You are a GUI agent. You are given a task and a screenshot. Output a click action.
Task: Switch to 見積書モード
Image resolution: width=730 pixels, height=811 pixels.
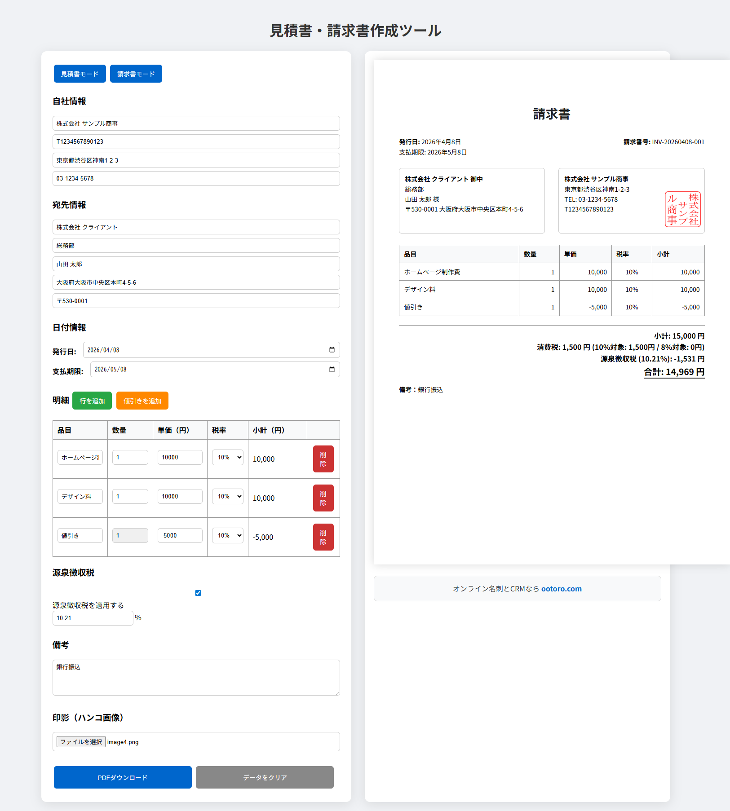[80, 74]
